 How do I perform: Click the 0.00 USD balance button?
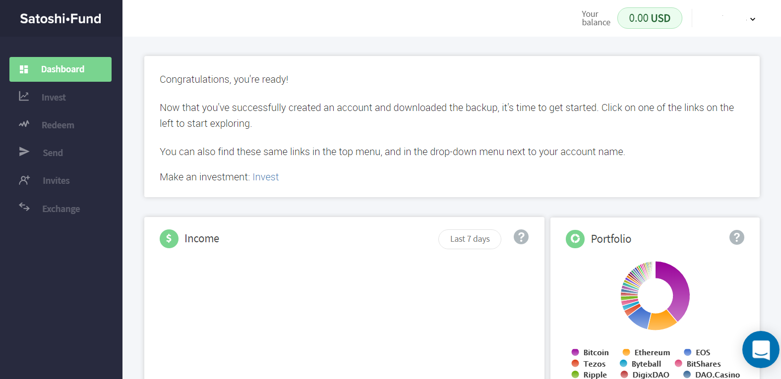pyautogui.click(x=649, y=18)
